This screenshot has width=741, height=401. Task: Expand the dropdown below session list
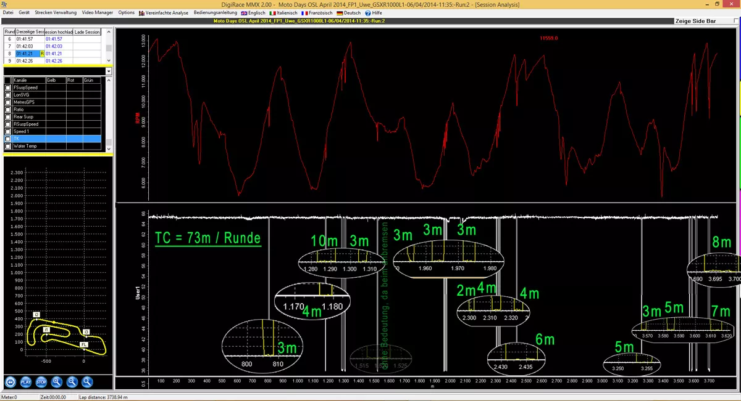click(109, 71)
